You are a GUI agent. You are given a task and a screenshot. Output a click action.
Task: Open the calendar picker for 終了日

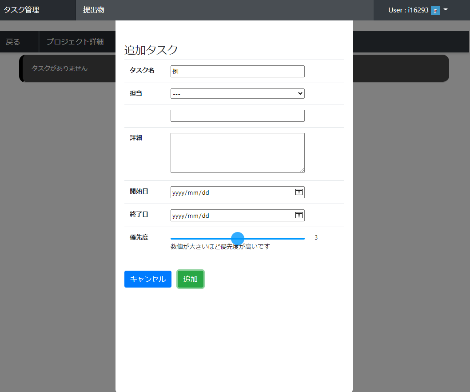299,215
